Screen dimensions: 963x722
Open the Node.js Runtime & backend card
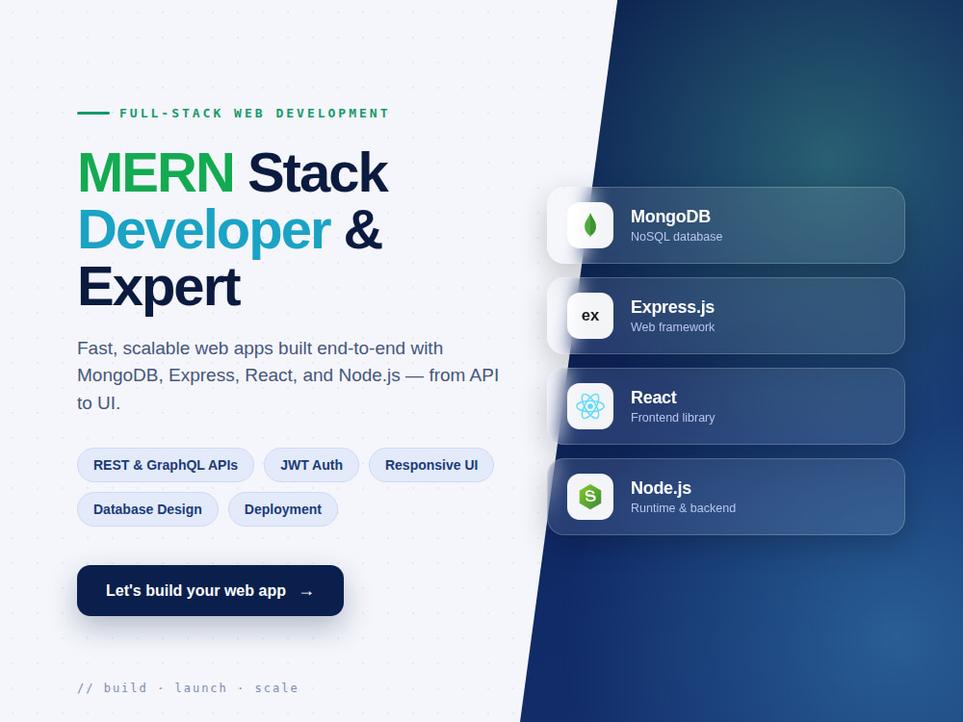click(x=725, y=497)
